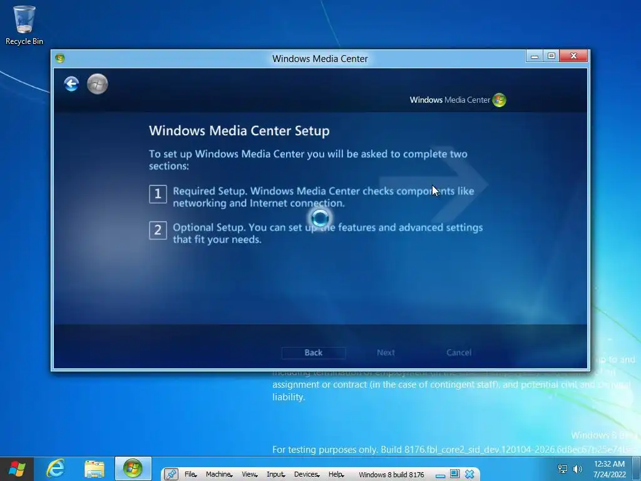Click the taskbar clock showing 12:32 AM
Screen dimensions: 641x481
pos(609,469)
